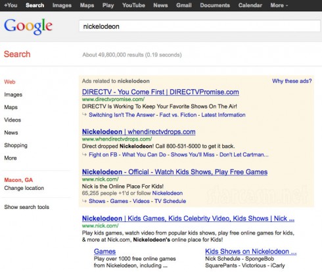322x272 pixels.
Task: Open the whendirectvdrops.com Nickelodeon ad
Action: tap(139, 132)
